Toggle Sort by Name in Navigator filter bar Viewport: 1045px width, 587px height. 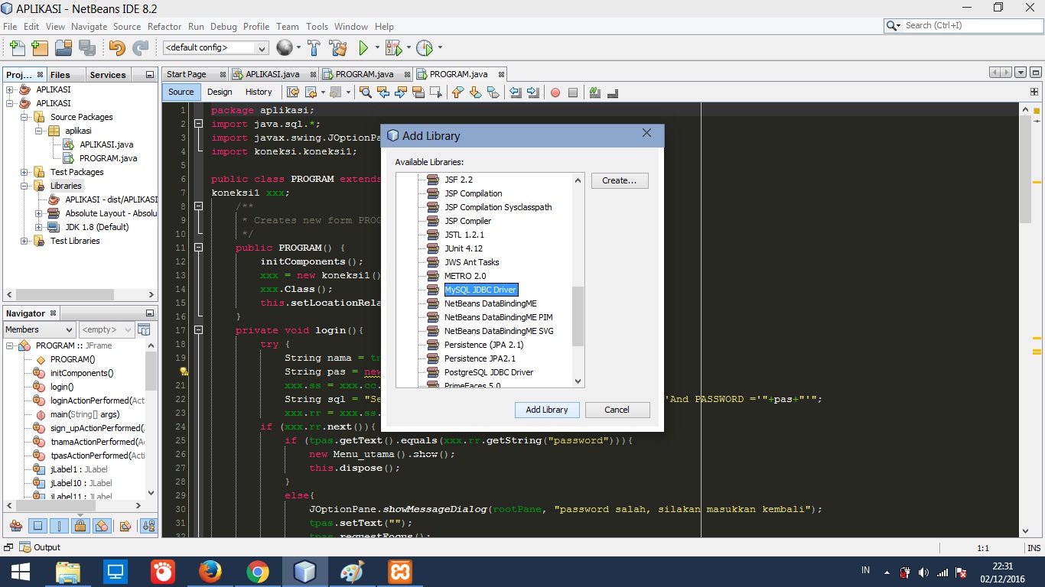click(x=147, y=525)
